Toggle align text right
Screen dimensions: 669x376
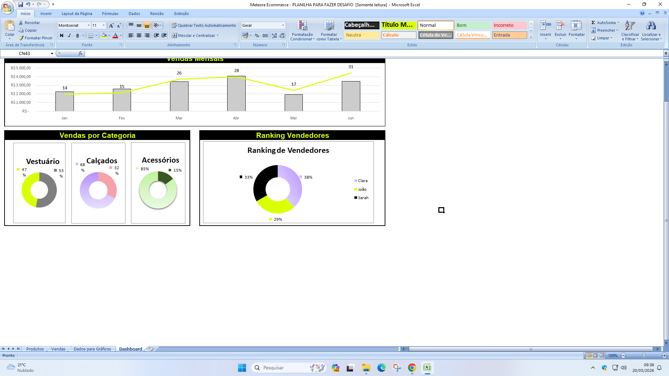(147, 36)
